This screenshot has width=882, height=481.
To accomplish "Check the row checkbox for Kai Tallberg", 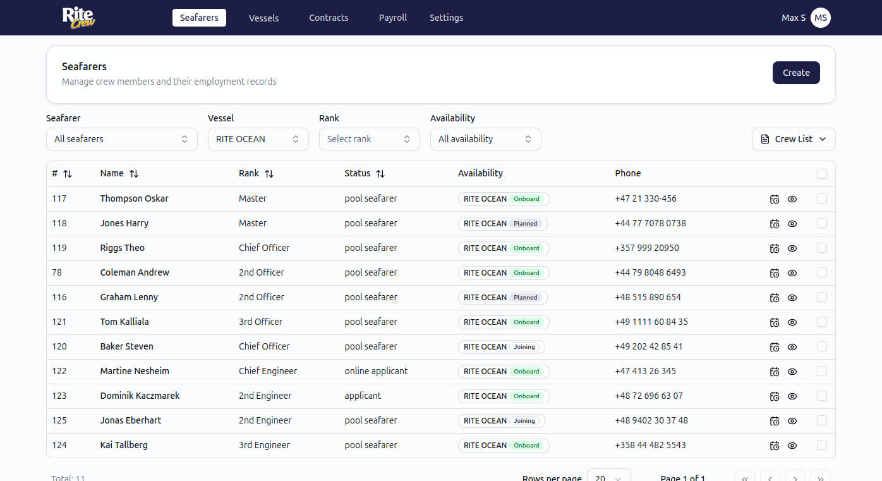I will (822, 445).
